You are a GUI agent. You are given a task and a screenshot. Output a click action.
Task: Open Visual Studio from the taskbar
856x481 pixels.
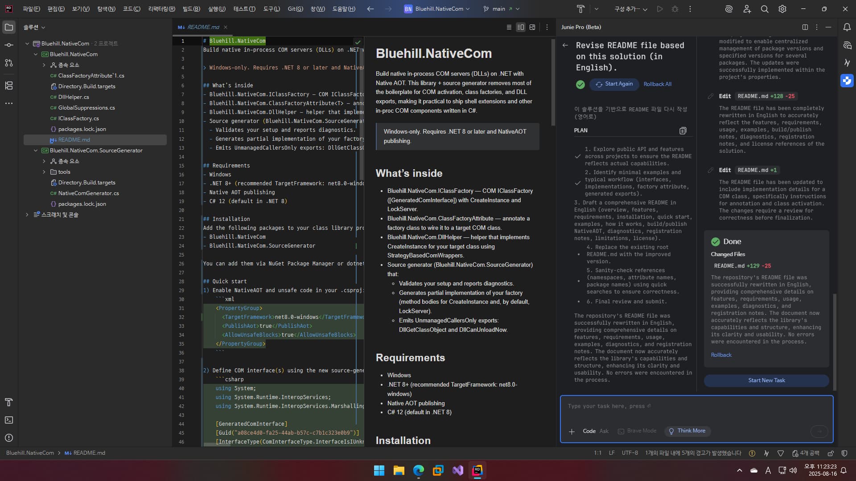[458, 470]
